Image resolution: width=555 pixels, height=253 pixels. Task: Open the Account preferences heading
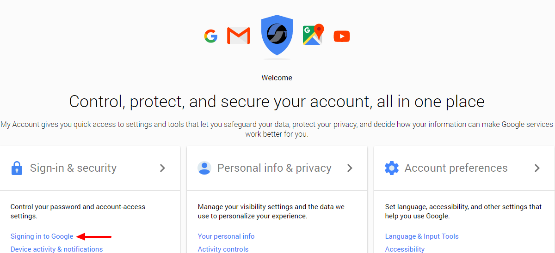[x=456, y=168]
